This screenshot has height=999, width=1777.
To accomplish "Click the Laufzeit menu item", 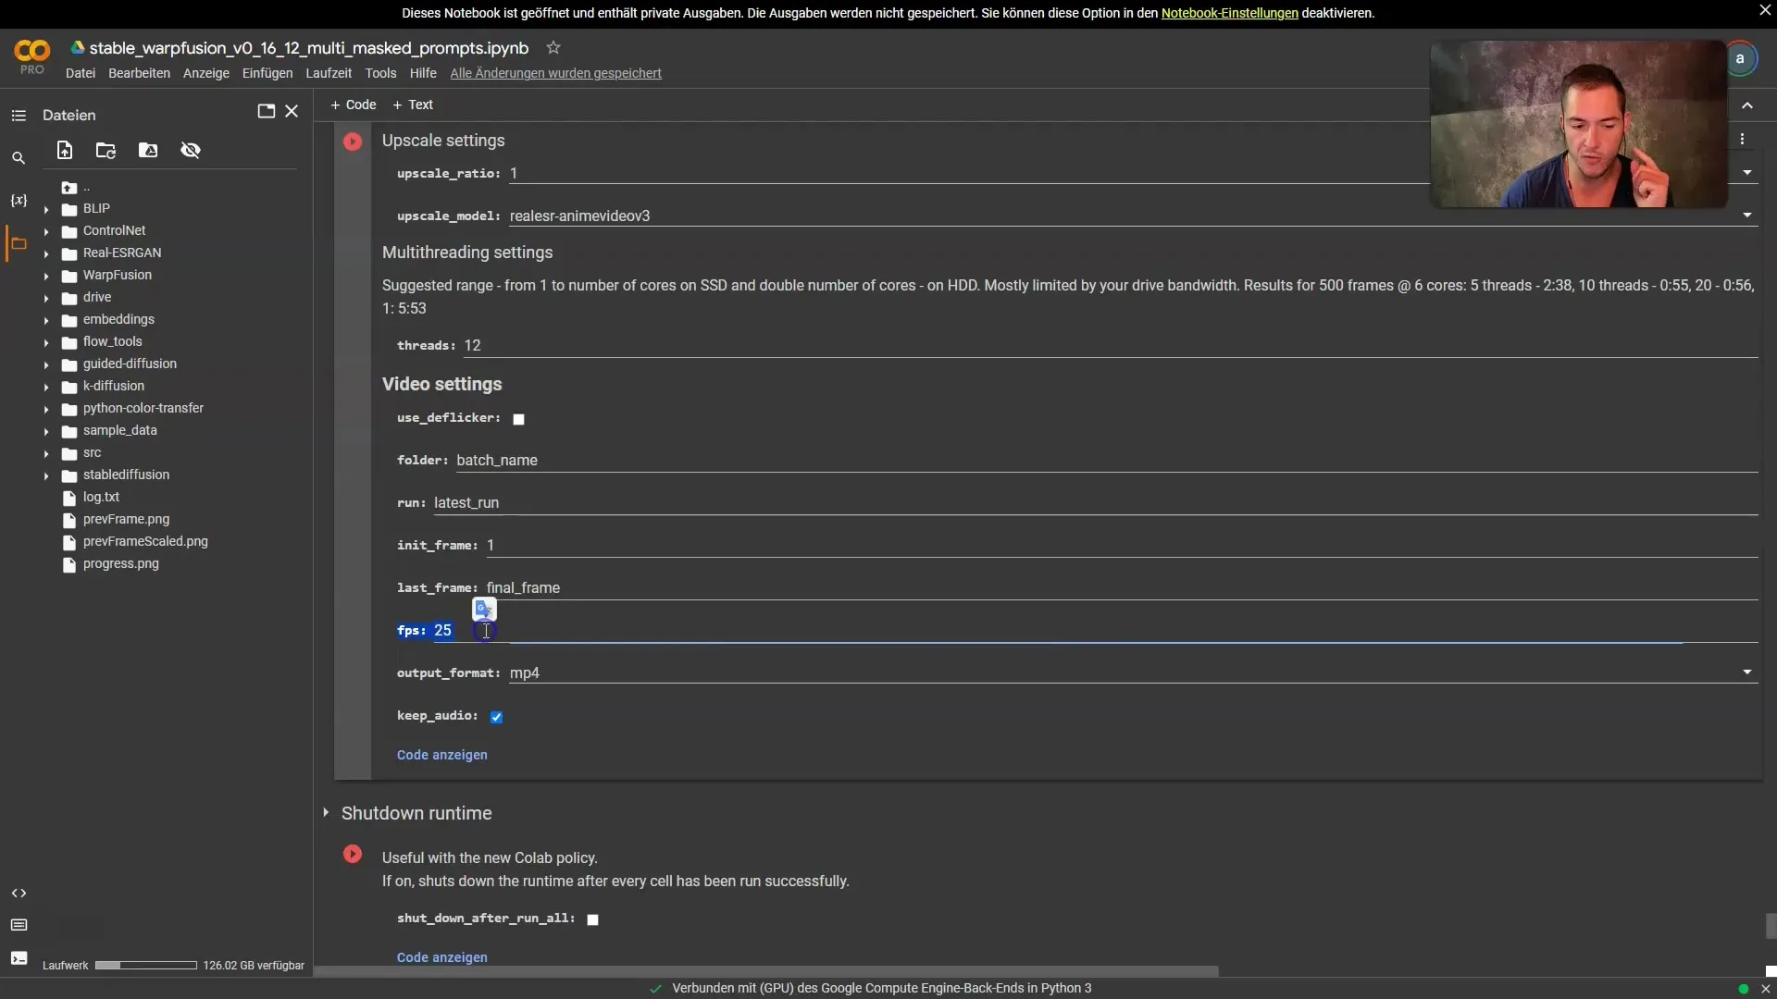I will [327, 73].
